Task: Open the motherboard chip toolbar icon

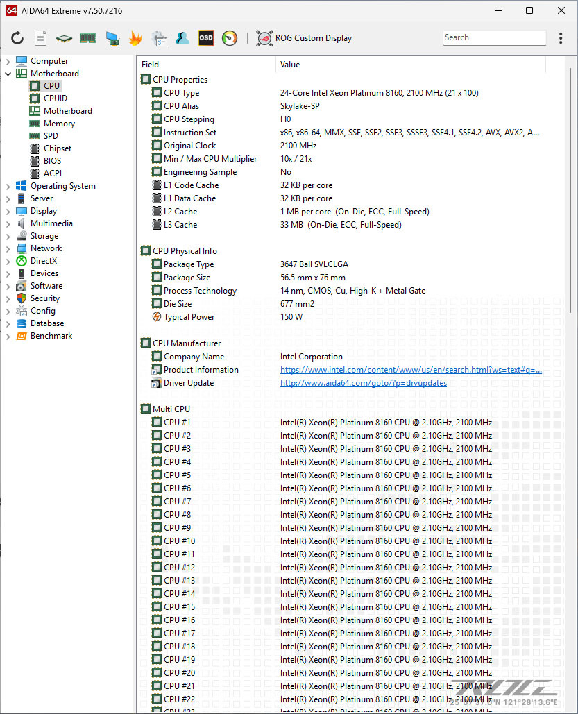Action: (x=64, y=38)
